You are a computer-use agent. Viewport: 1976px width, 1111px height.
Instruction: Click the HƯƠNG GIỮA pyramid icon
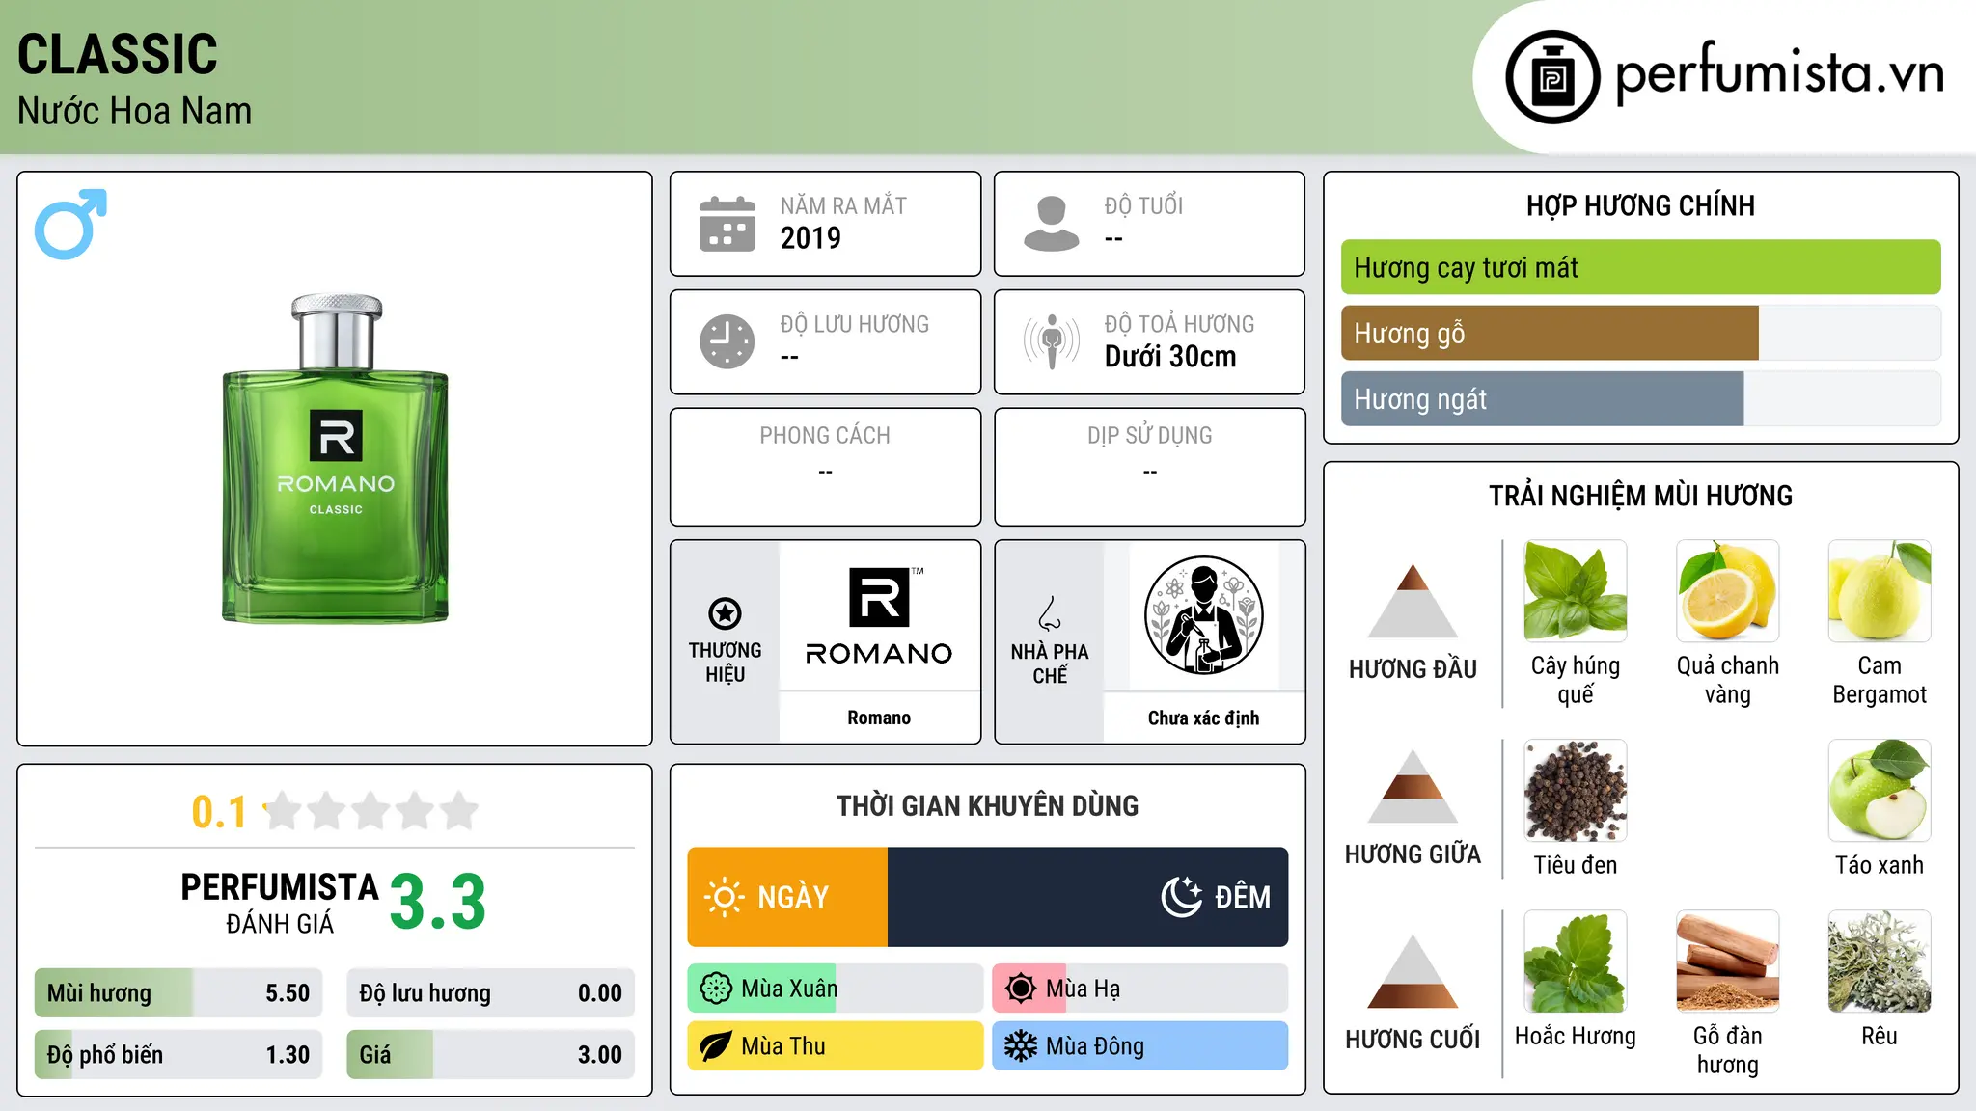point(1413,786)
